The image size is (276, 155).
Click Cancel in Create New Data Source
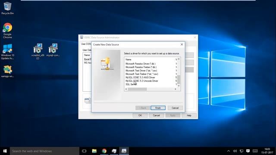pyautogui.click(x=175, y=108)
